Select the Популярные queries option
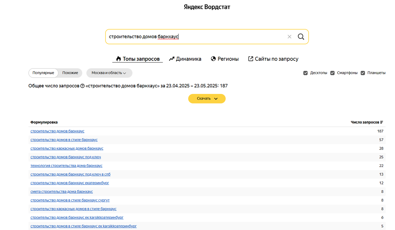 pyautogui.click(x=43, y=73)
